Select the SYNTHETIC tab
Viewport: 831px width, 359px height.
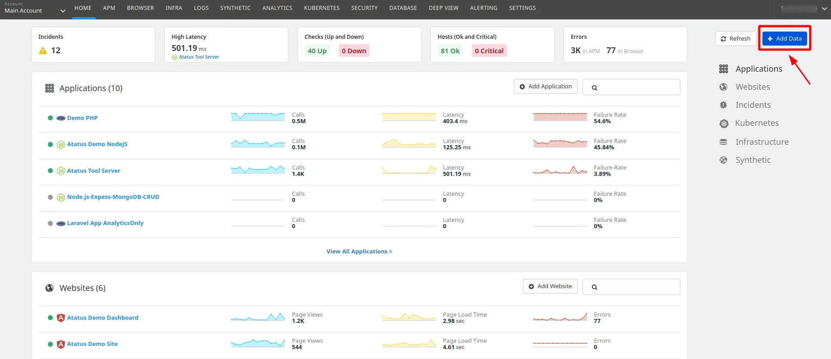tap(235, 8)
